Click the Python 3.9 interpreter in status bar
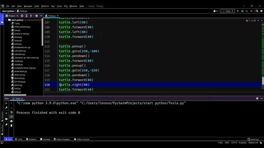264x148 pixels. [x=253, y=143]
